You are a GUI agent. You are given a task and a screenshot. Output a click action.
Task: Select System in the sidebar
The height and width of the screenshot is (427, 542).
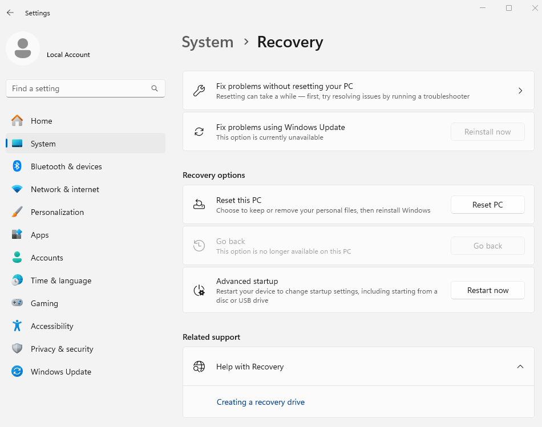(x=86, y=144)
